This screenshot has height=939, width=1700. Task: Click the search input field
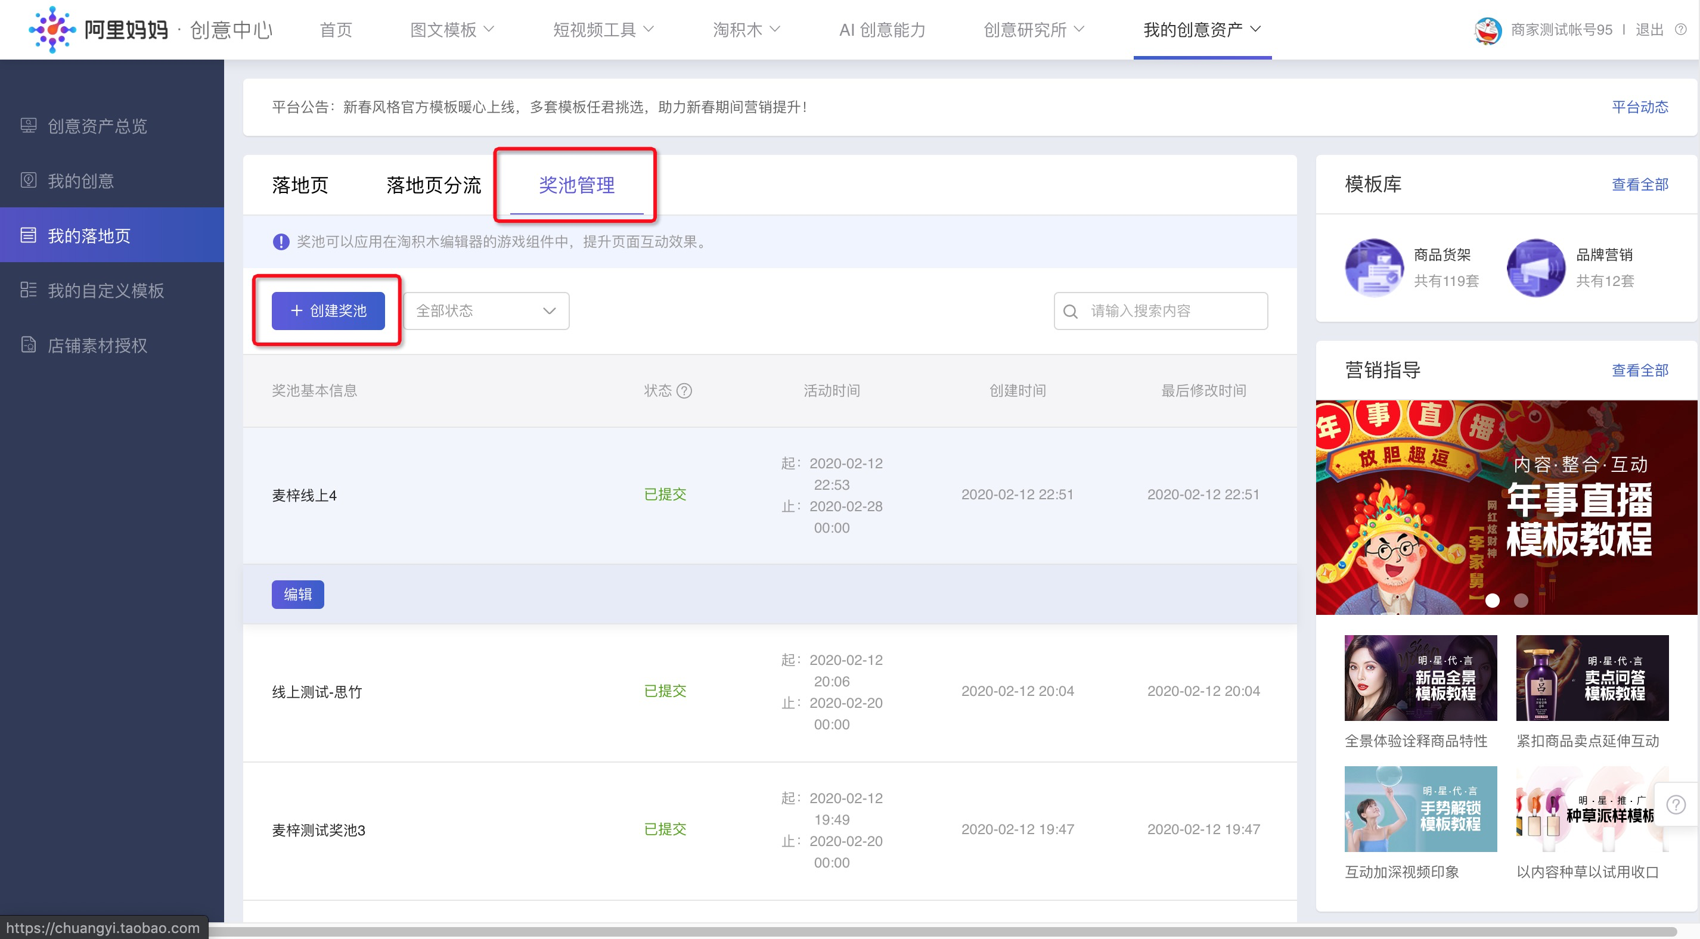pos(1161,311)
